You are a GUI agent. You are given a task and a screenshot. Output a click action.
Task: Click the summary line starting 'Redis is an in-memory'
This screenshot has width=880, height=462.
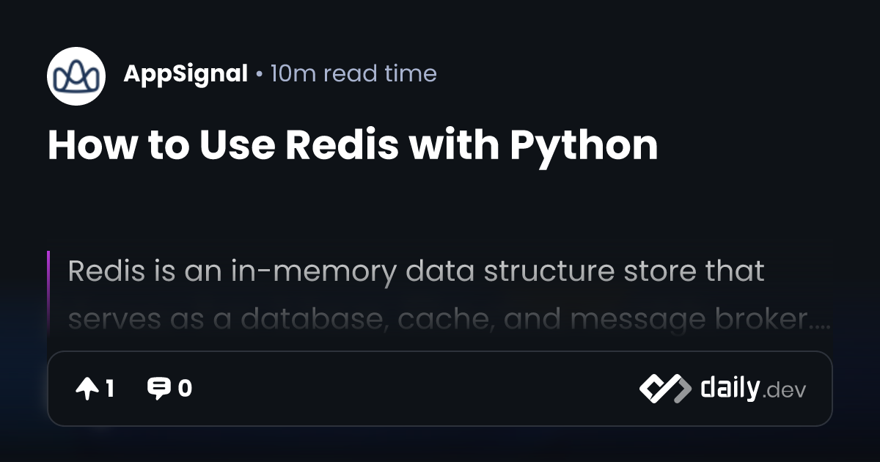[x=416, y=271]
